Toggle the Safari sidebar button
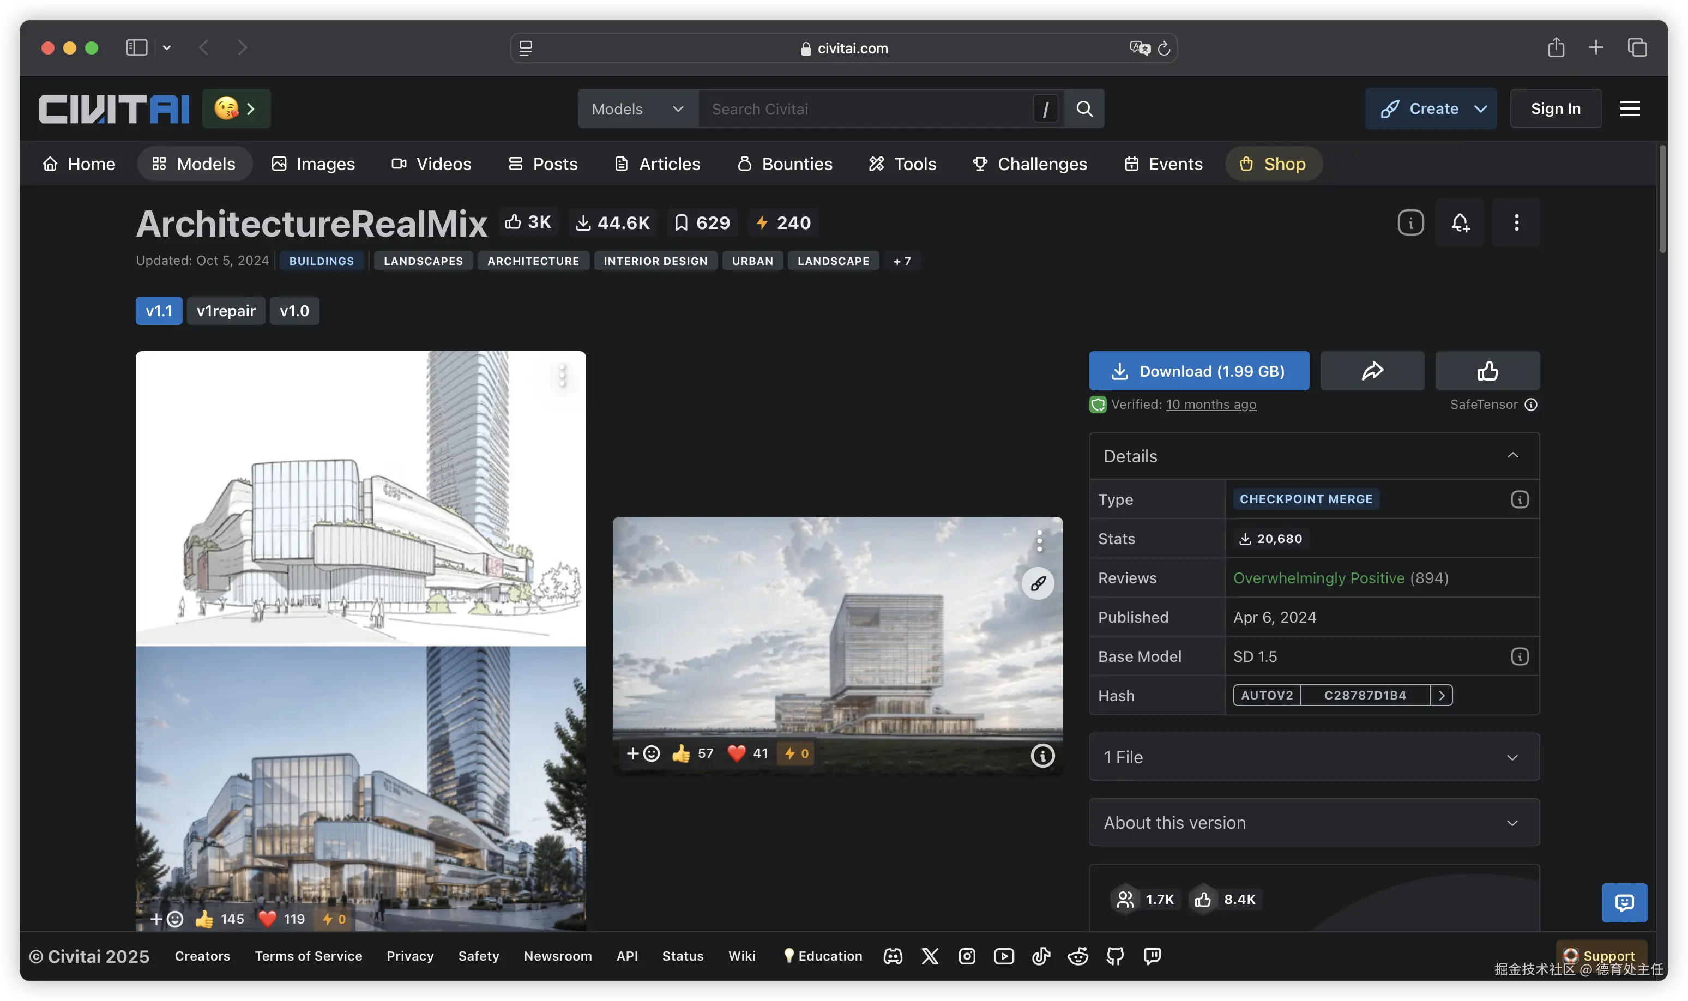1688x1001 pixels. [x=137, y=47]
